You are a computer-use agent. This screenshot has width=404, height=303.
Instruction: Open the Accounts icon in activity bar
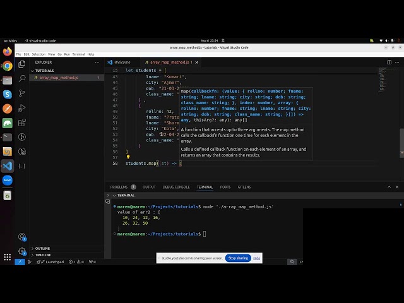tap(22, 237)
